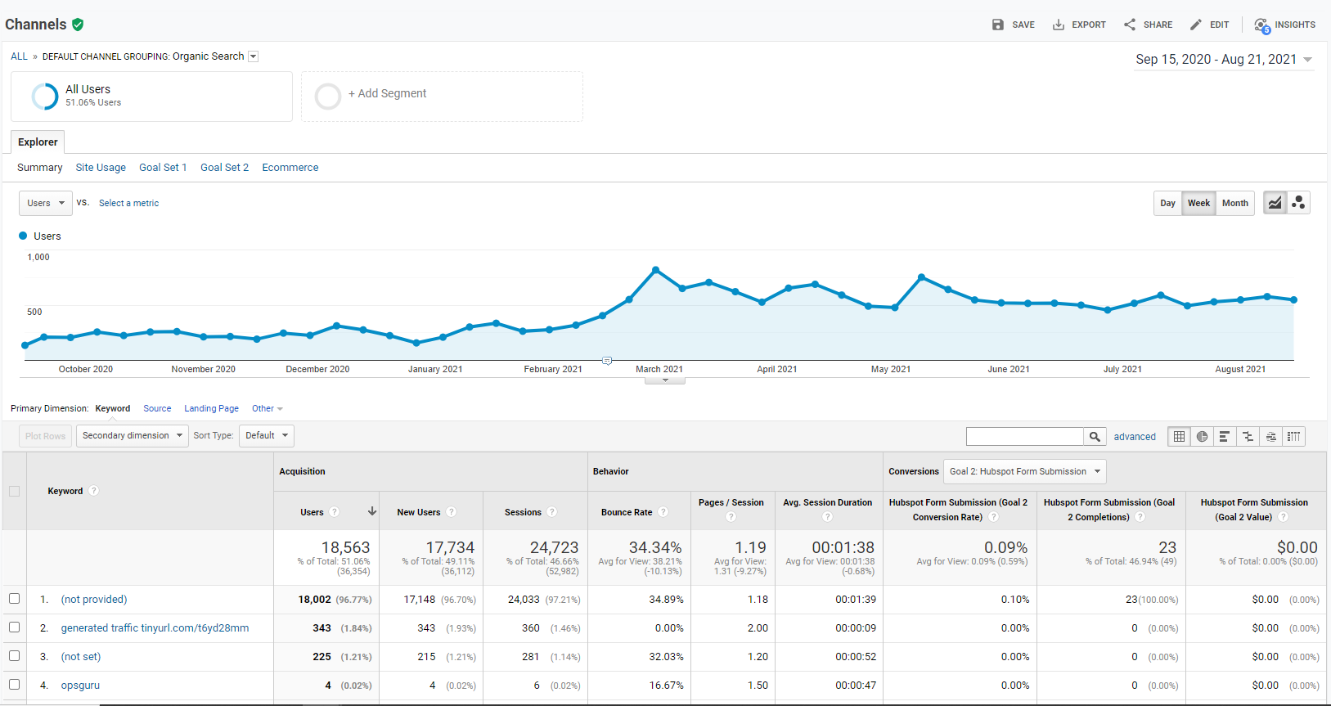Screen dimensions: 1331x706
Task: Set chart granularity to Day
Action: coord(1167,203)
